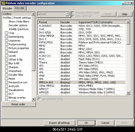Check the Picture properties box
This screenshot has height=132, width=135.
(x=7, y=48)
